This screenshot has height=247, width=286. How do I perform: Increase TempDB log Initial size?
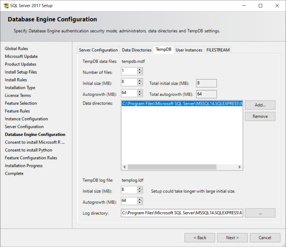[139, 188]
